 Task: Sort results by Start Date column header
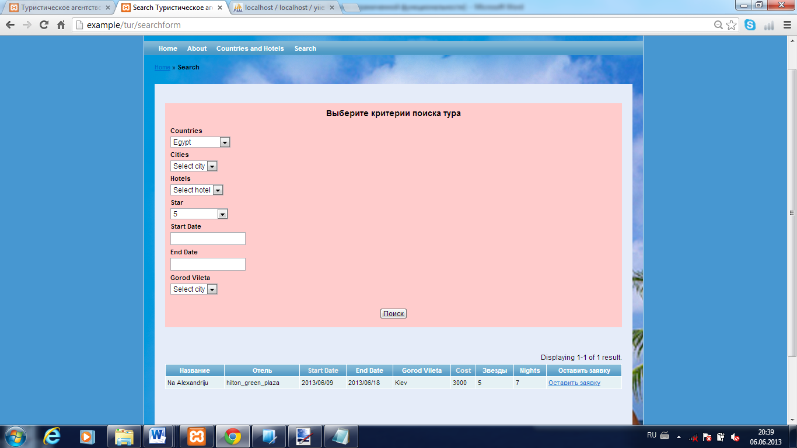click(323, 370)
